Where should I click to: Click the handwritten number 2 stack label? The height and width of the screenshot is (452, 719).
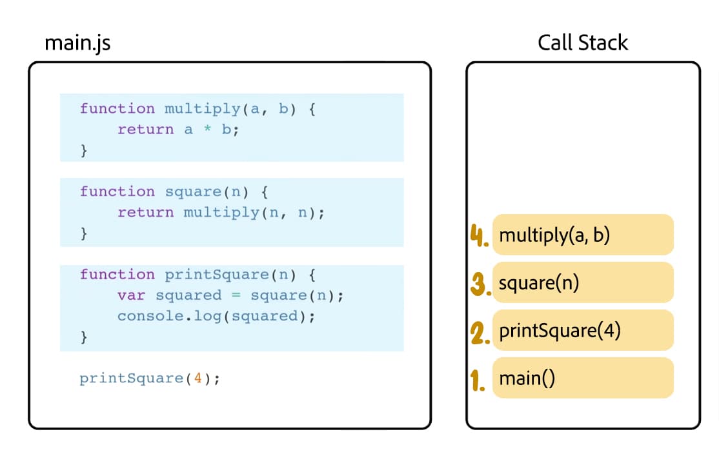(478, 331)
